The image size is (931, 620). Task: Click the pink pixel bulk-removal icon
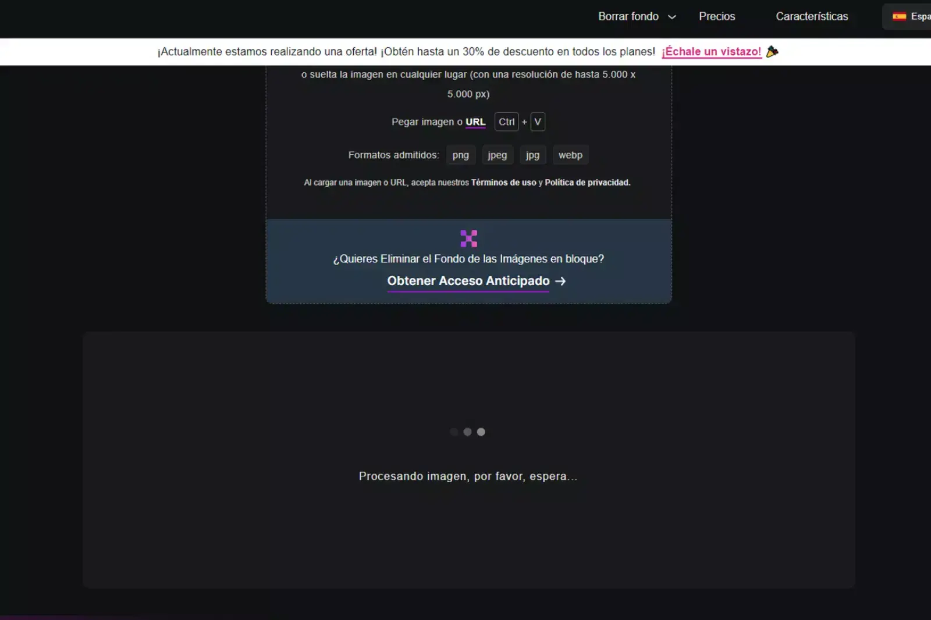click(468, 238)
